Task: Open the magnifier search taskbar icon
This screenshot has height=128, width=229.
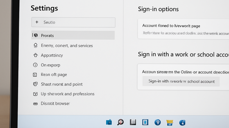Action: 120,122
